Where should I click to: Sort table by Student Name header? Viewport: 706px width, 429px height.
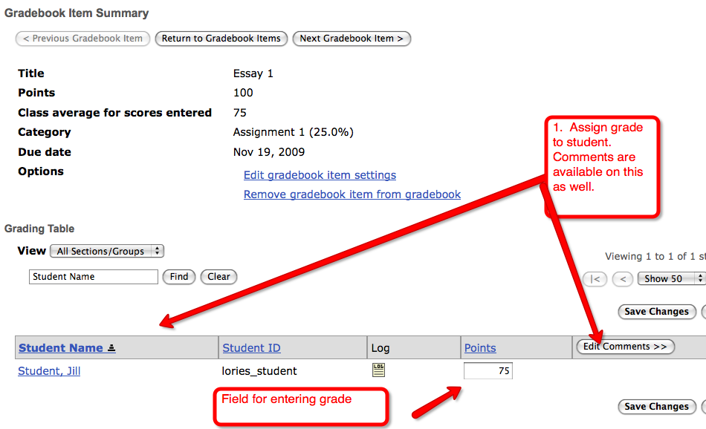coord(61,347)
